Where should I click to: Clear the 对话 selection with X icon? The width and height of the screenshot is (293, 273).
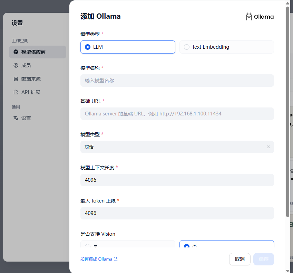click(268, 147)
